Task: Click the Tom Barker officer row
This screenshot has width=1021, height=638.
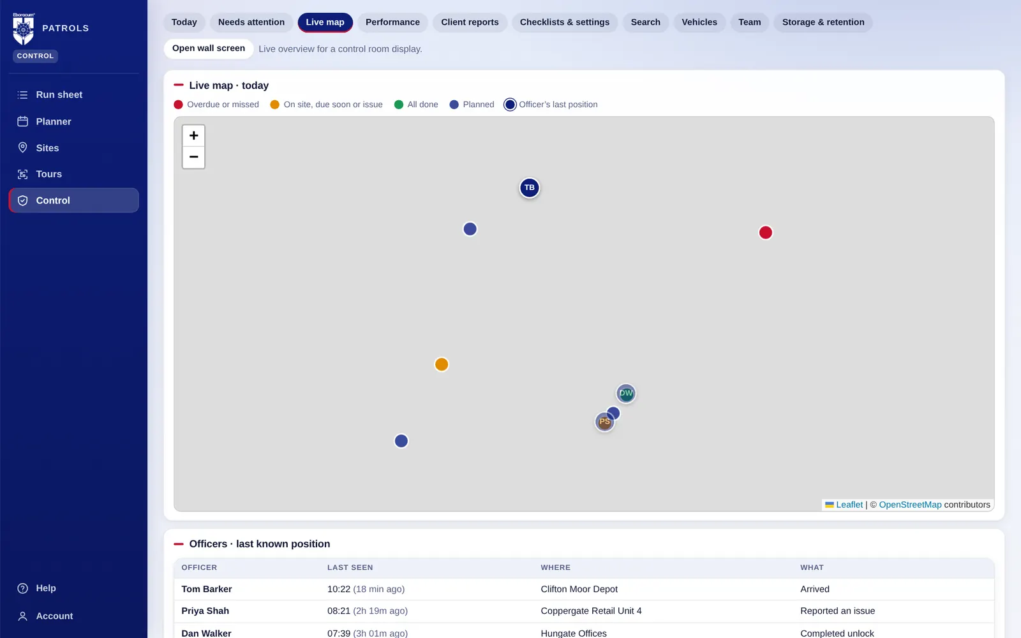Action: 584,590
